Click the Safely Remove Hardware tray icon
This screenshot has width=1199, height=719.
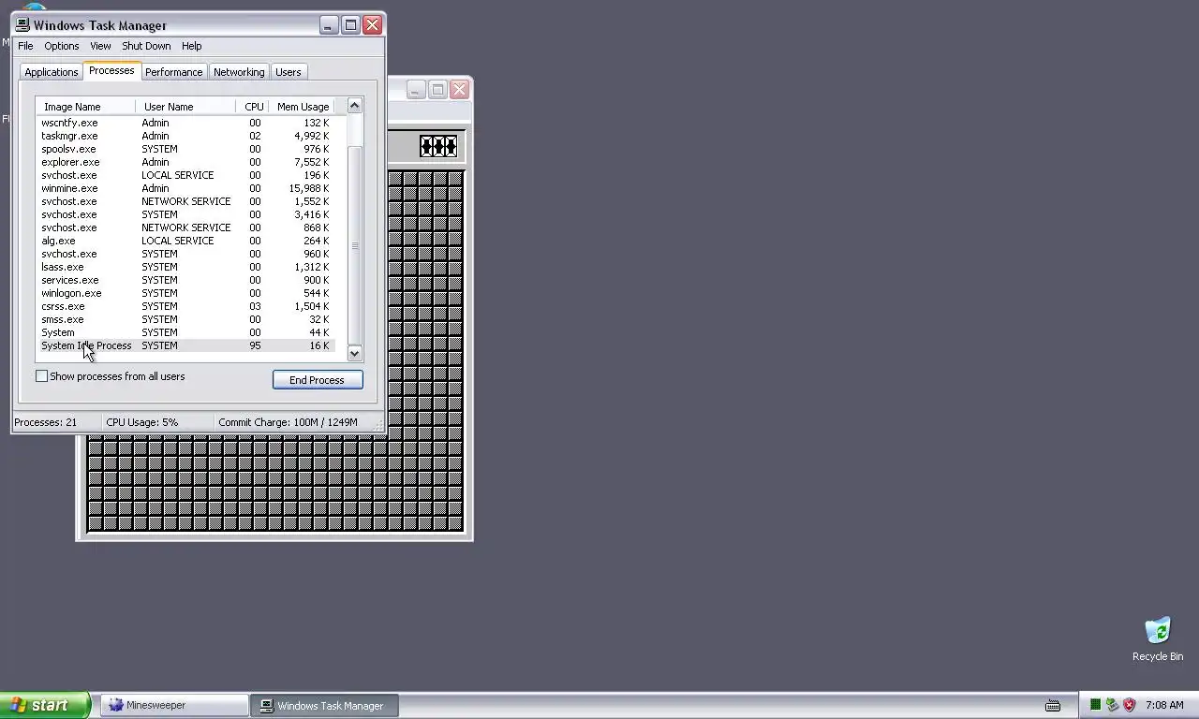point(1112,705)
